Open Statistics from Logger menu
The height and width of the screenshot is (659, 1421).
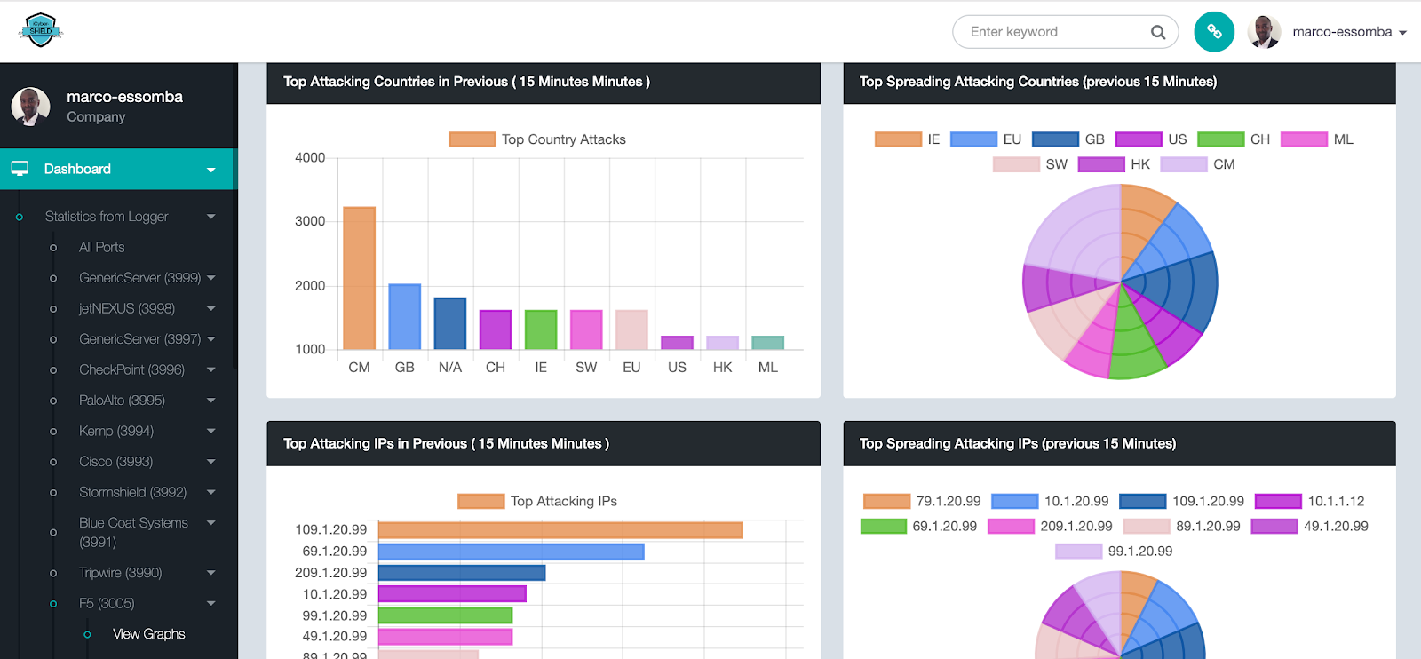click(107, 217)
